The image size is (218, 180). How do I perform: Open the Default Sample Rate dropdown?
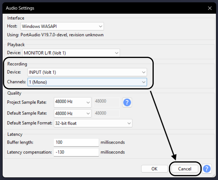pos(73,113)
